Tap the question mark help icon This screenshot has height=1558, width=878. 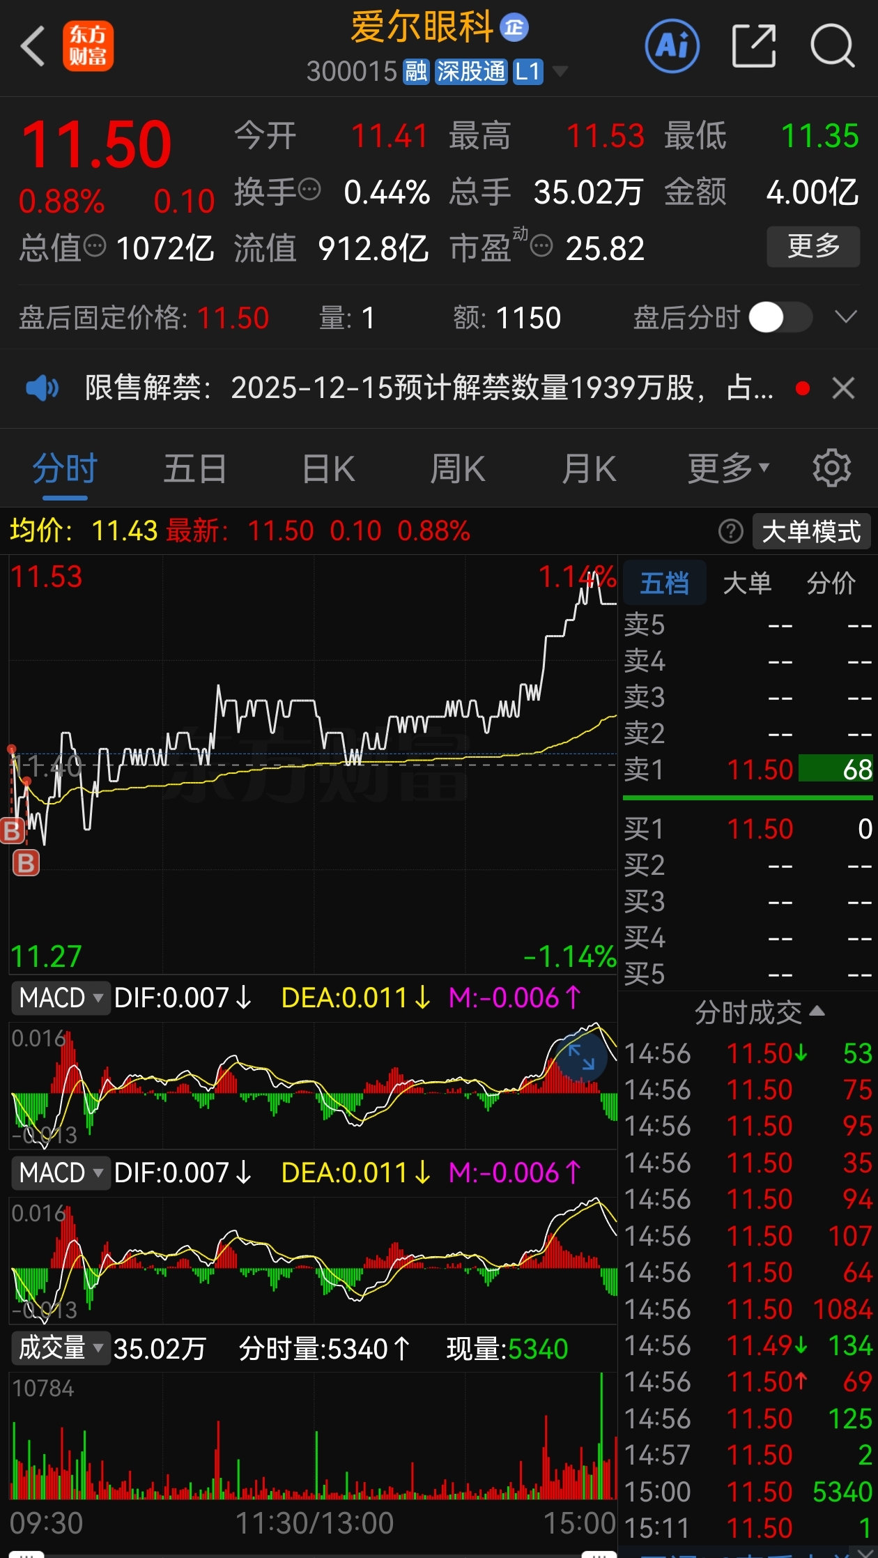pos(730,532)
